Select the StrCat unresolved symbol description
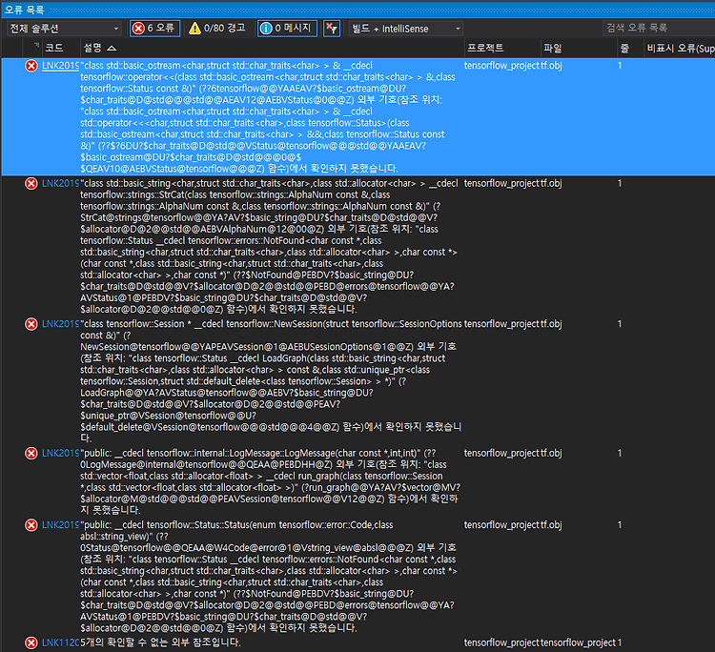715x652 pixels. (x=269, y=246)
